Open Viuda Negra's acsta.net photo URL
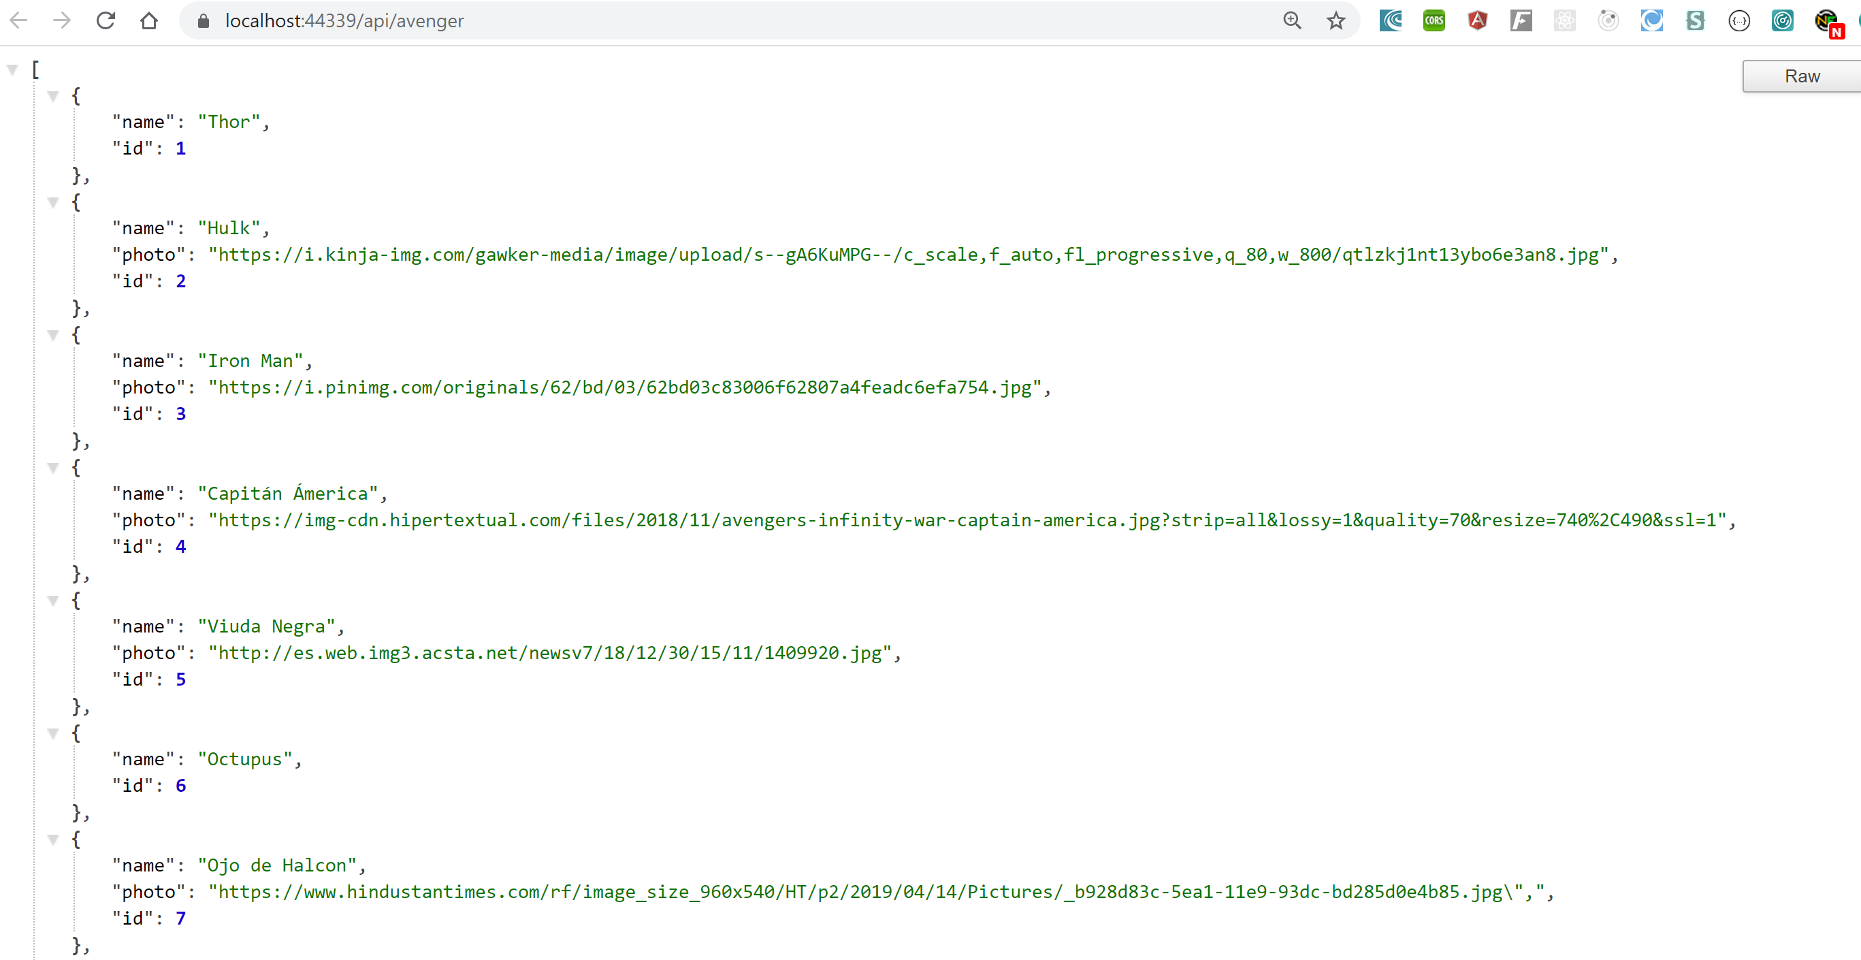The width and height of the screenshot is (1861, 960). point(550,653)
